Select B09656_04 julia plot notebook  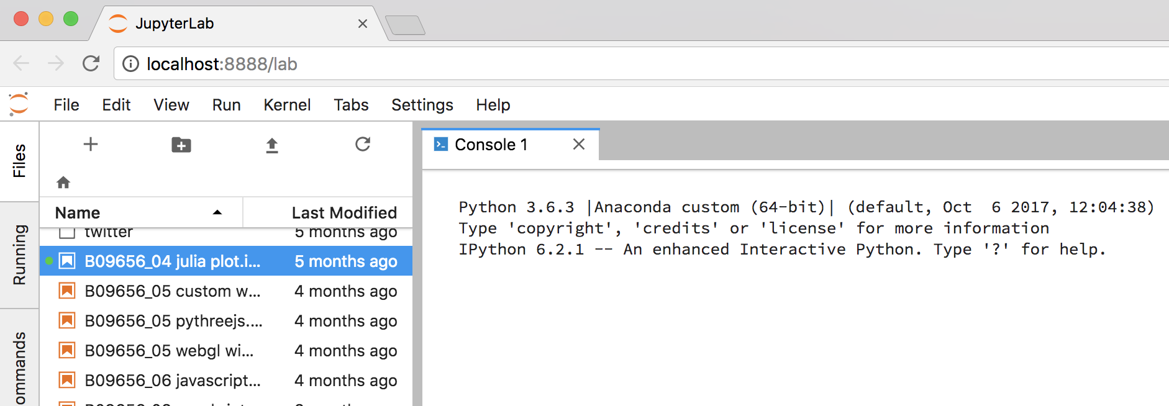coord(226,261)
